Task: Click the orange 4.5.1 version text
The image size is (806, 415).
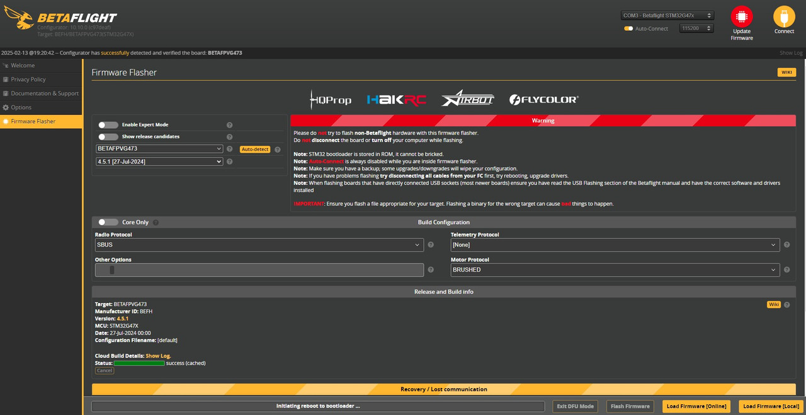Action: tap(122, 319)
